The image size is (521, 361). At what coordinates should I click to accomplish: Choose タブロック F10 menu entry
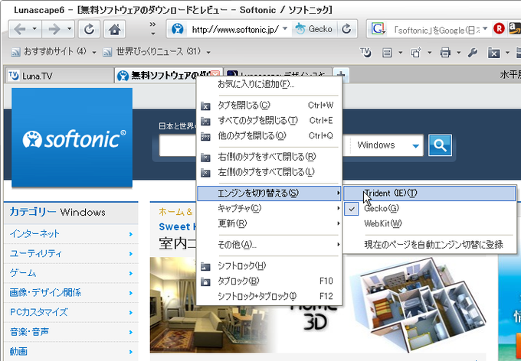point(269,281)
